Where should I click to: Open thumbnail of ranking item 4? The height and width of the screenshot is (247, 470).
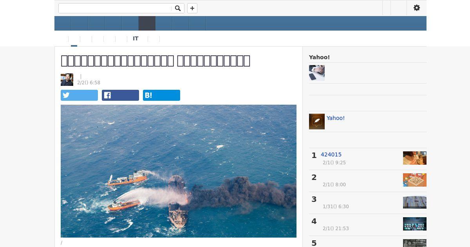(415, 224)
